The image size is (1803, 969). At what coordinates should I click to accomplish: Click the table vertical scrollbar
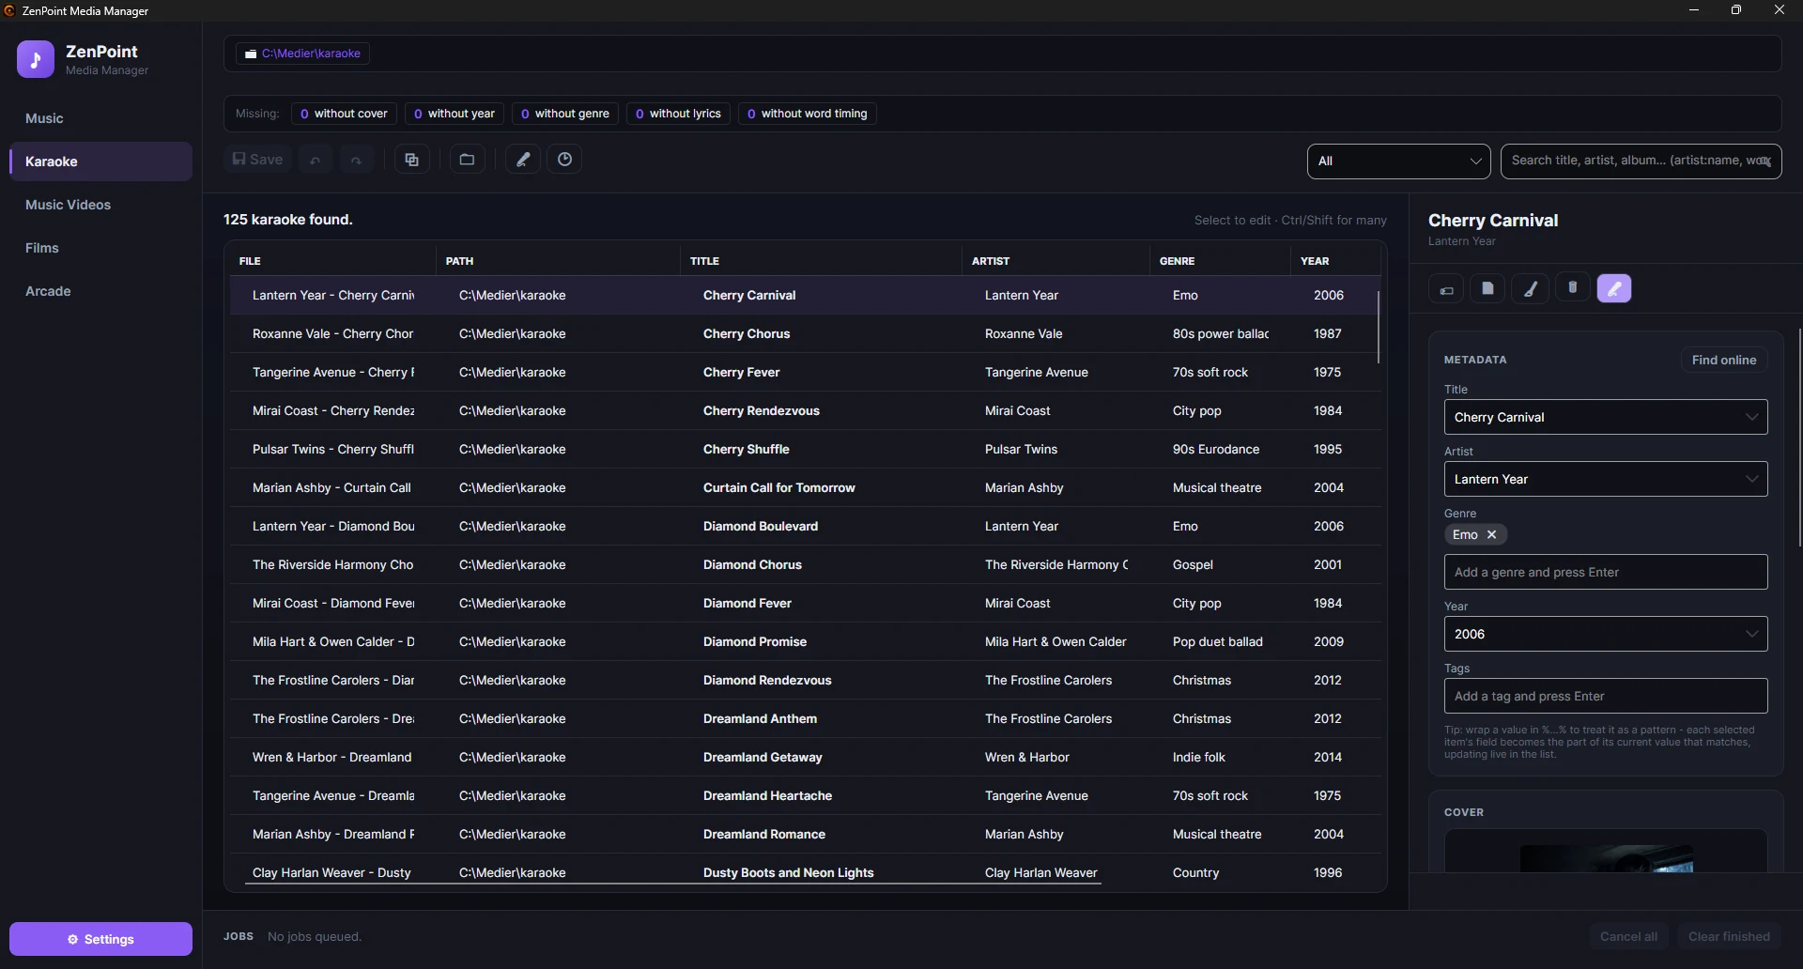tap(1379, 327)
